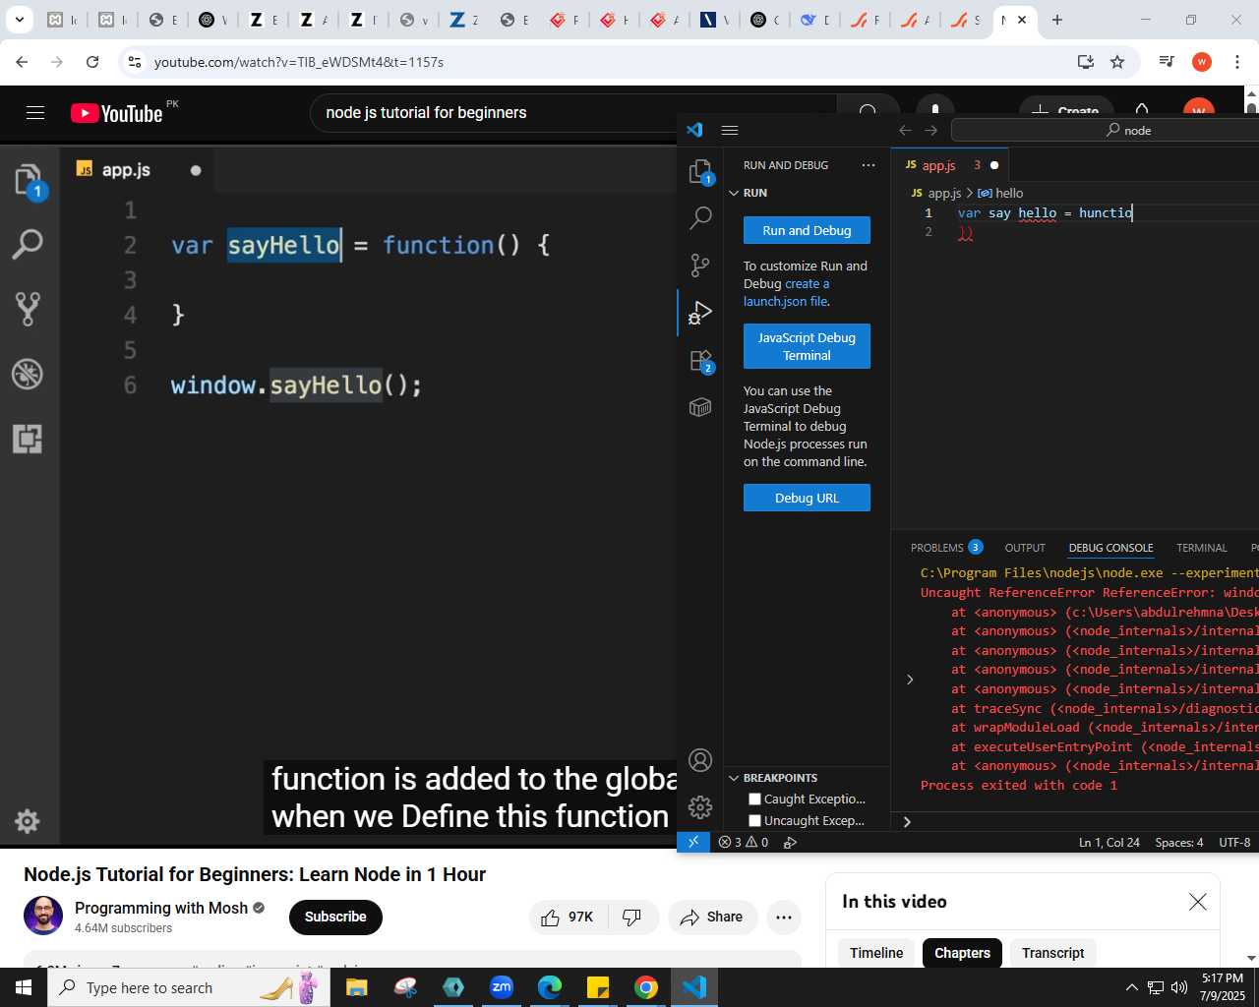This screenshot has height=1007, width=1259.
Task: Click VS Code go back arrow
Action: click(x=905, y=130)
